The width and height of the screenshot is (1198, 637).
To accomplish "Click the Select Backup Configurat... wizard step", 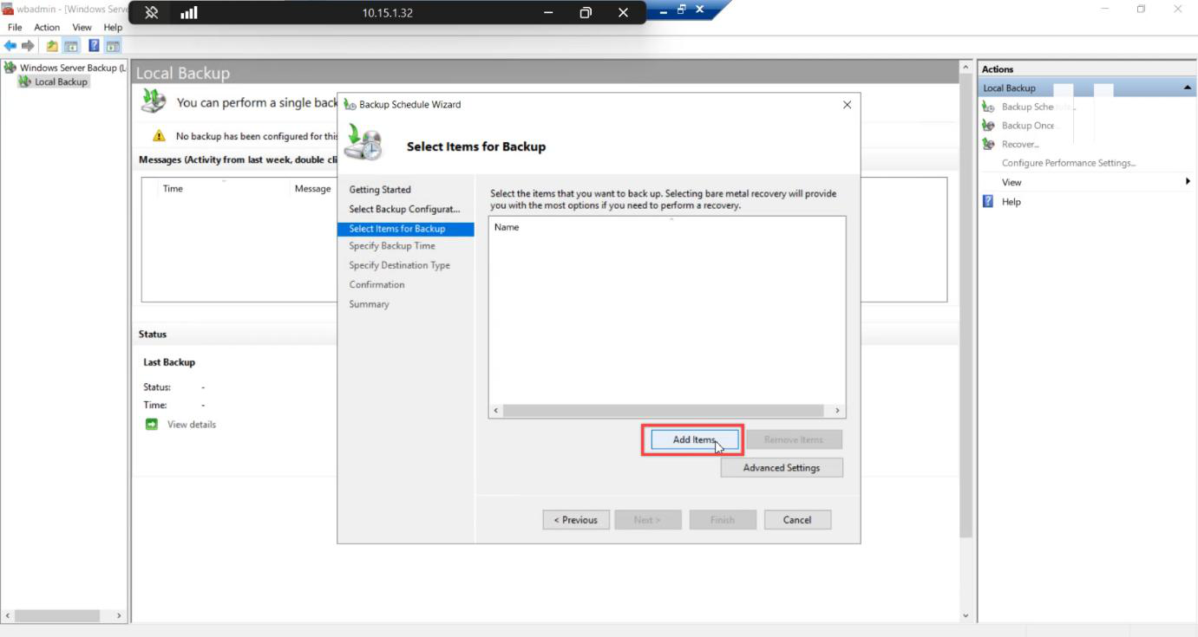I will [404, 209].
